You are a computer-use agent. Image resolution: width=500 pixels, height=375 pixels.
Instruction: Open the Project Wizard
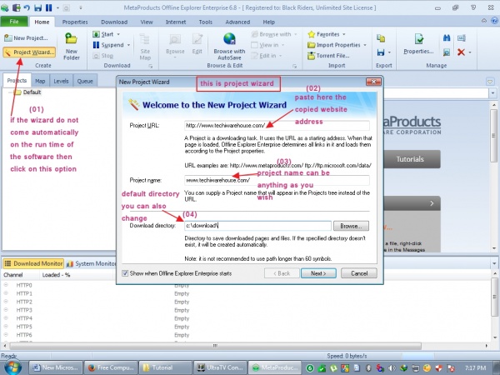click(x=29, y=52)
